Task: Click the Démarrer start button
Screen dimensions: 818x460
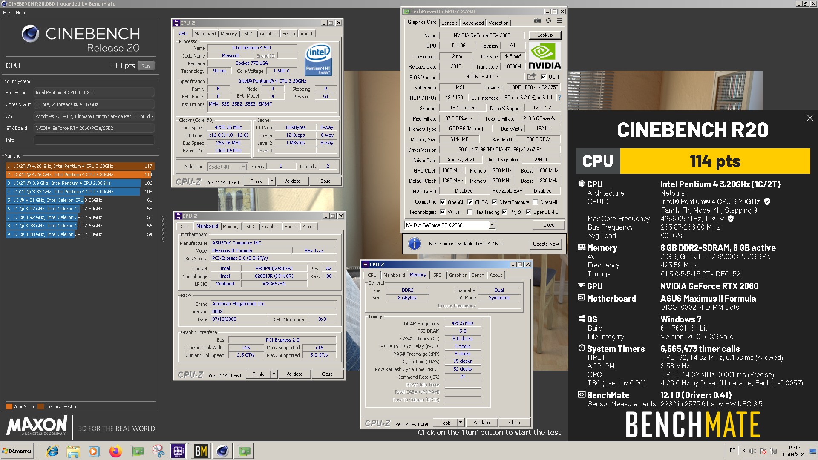Action: point(17,451)
